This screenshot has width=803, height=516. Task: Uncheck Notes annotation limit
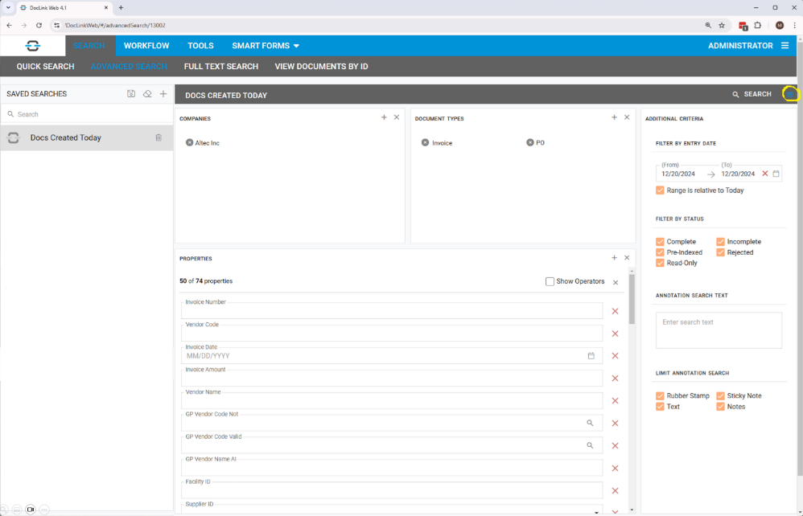(x=721, y=407)
